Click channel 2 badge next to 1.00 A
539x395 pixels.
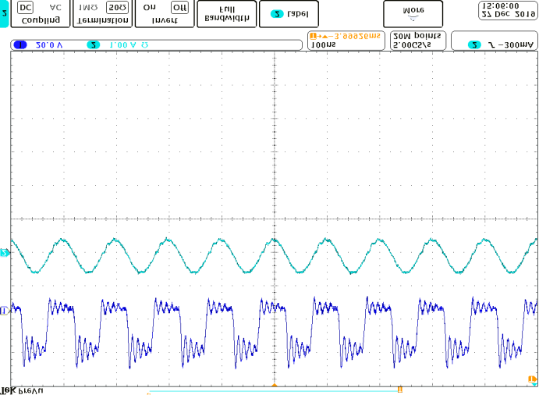click(x=94, y=45)
